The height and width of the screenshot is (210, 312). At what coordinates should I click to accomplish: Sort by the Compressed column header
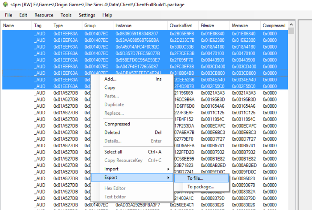(274, 26)
